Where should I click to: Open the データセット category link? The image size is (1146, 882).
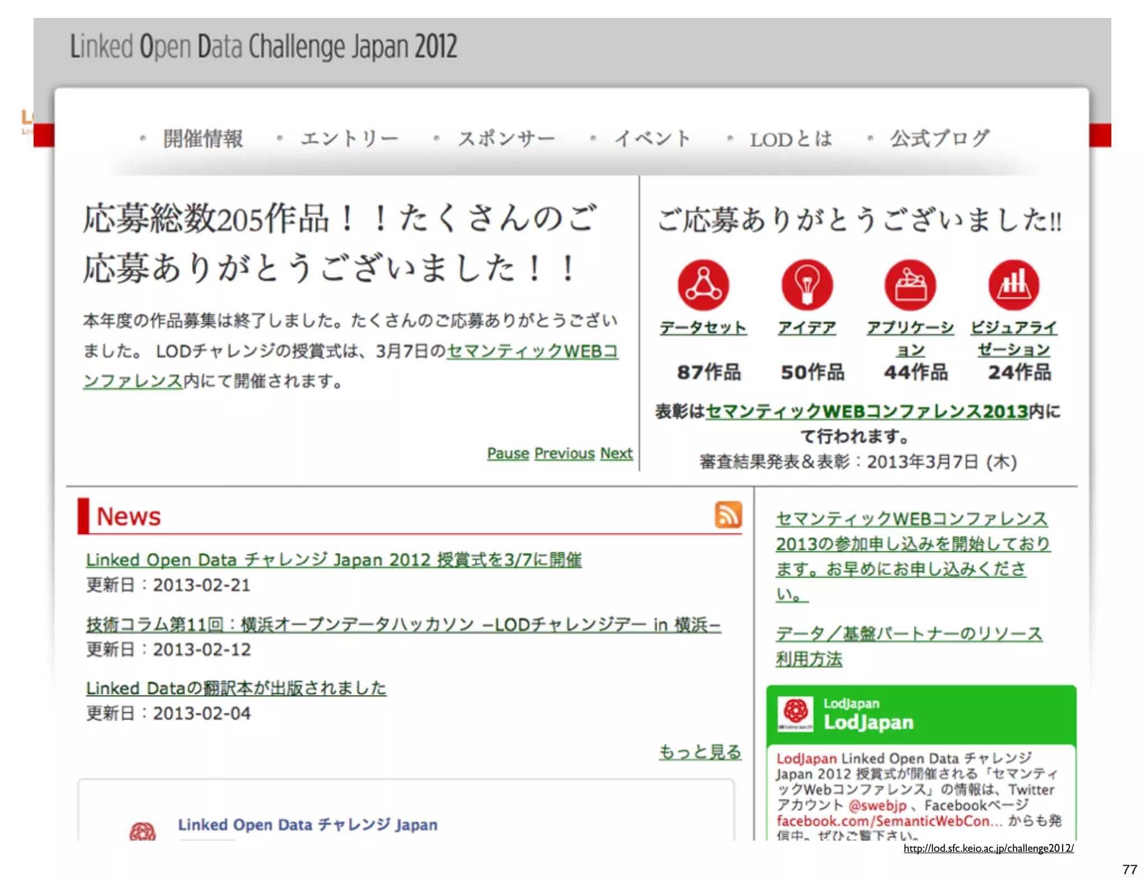pyautogui.click(x=703, y=327)
